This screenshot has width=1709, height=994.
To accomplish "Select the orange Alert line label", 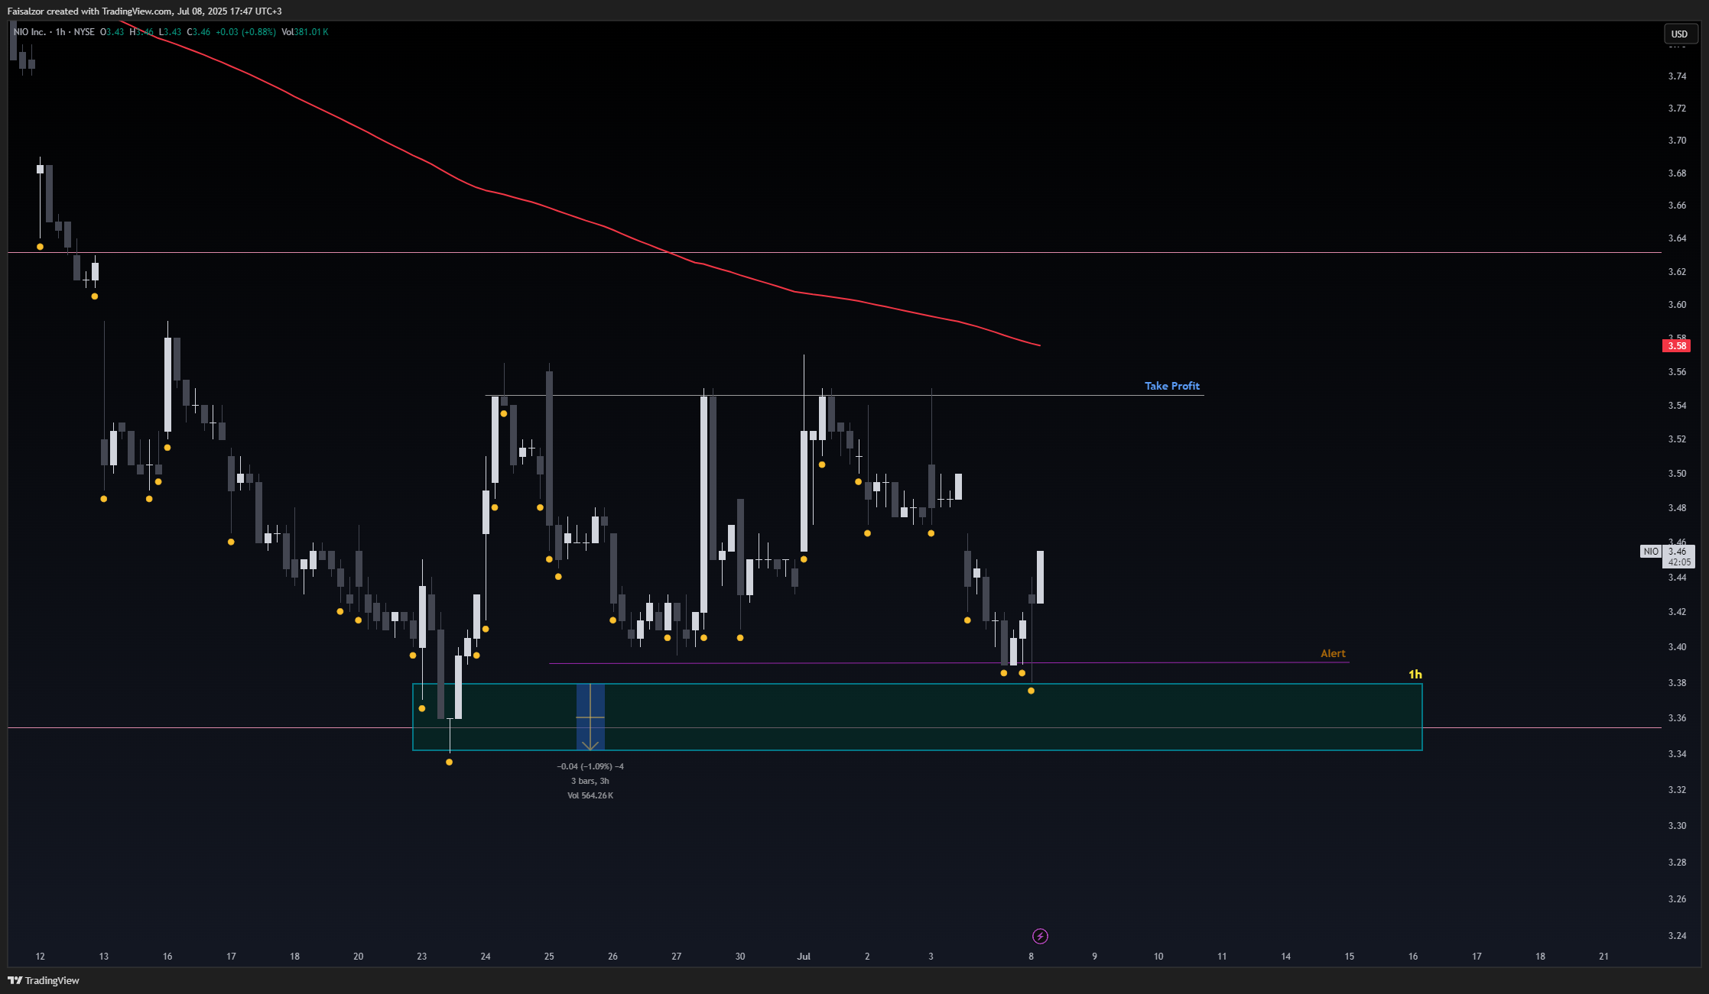I will click(x=1333, y=653).
